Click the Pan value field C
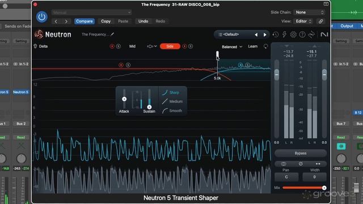 (x=286, y=177)
